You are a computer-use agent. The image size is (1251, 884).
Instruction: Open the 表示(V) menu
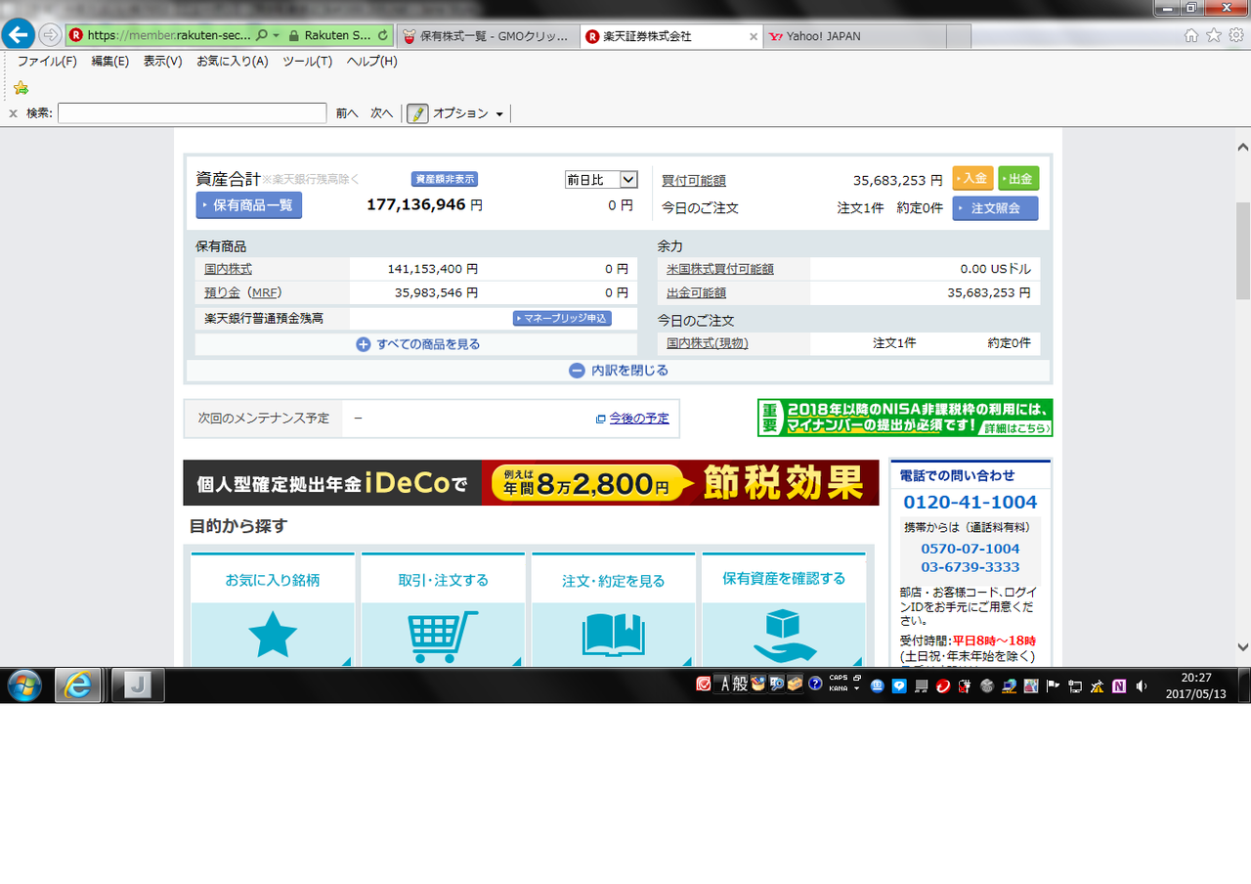pyautogui.click(x=162, y=61)
